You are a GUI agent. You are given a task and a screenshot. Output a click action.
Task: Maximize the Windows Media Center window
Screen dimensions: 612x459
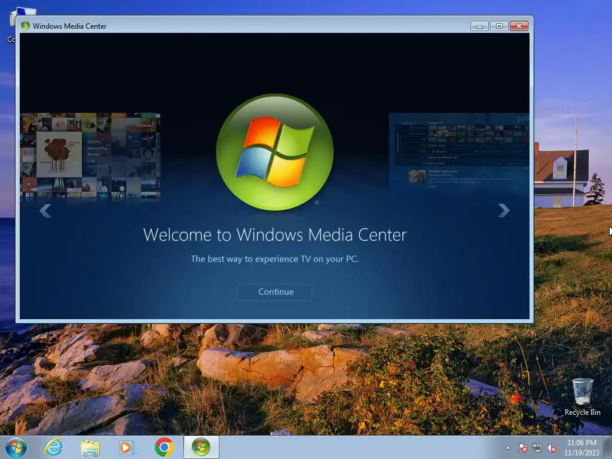click(x=499, y=26)
